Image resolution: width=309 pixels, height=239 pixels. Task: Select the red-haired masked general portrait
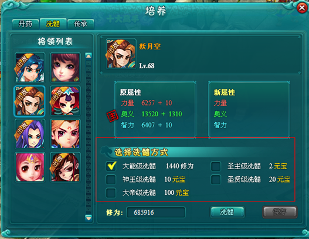65,101
